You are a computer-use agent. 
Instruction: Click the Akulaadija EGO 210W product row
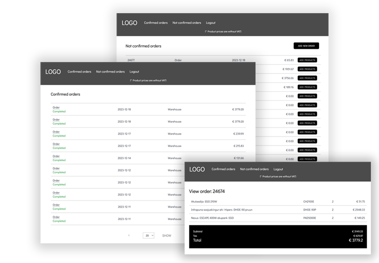[x=207, y=202]
